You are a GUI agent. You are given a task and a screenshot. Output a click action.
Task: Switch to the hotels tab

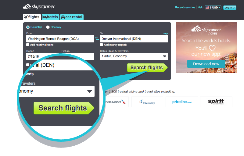point(50,17)
